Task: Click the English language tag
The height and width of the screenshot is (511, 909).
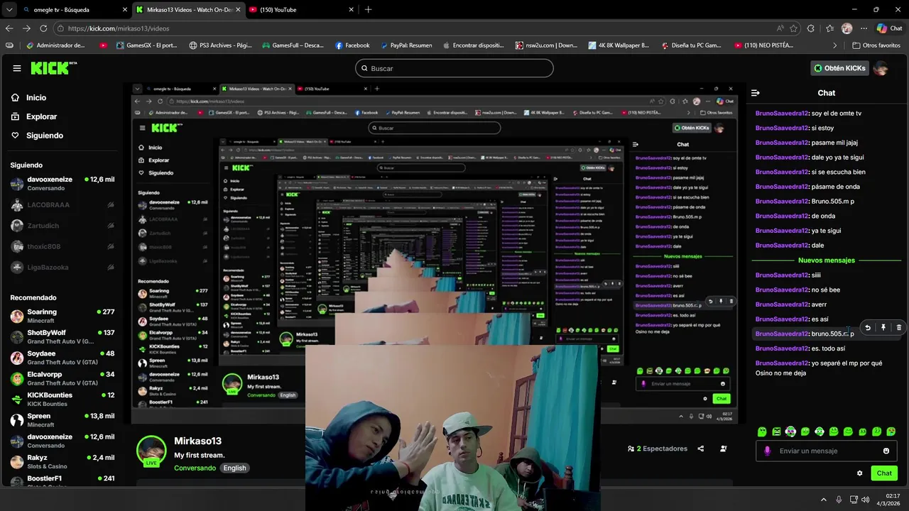Action: (234, 468)
